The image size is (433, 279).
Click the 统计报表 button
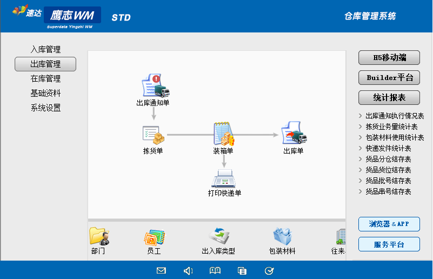[389, 97]
